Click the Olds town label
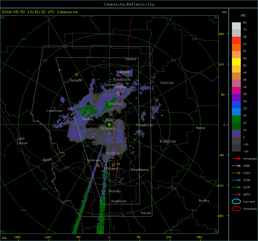The width and height of the screenshot is (258, 241). pyautogui.click(x=109, y=119)
